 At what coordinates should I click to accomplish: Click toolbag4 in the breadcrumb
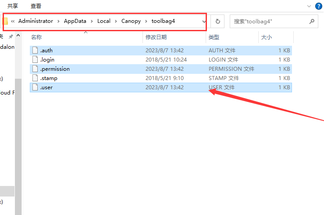click(x=163, y=21)
